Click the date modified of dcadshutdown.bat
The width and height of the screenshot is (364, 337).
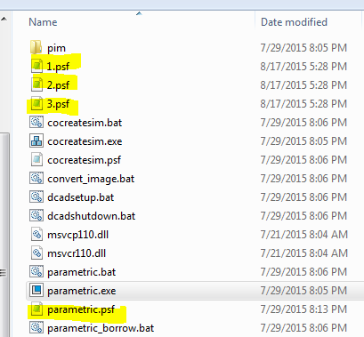[303, 216]
